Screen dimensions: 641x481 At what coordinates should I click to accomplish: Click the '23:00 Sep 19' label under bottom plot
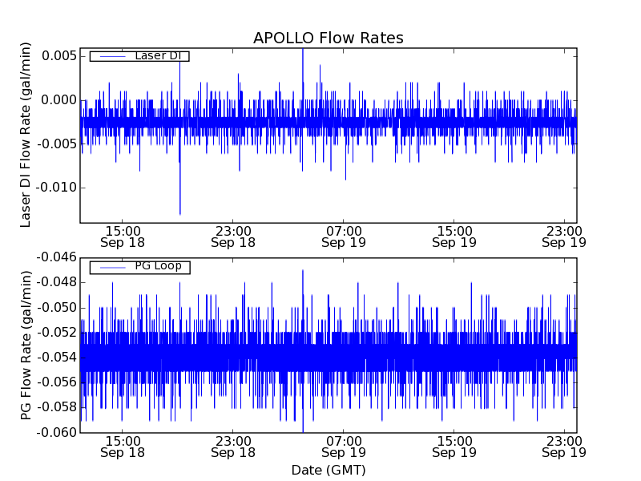[564, 447]
